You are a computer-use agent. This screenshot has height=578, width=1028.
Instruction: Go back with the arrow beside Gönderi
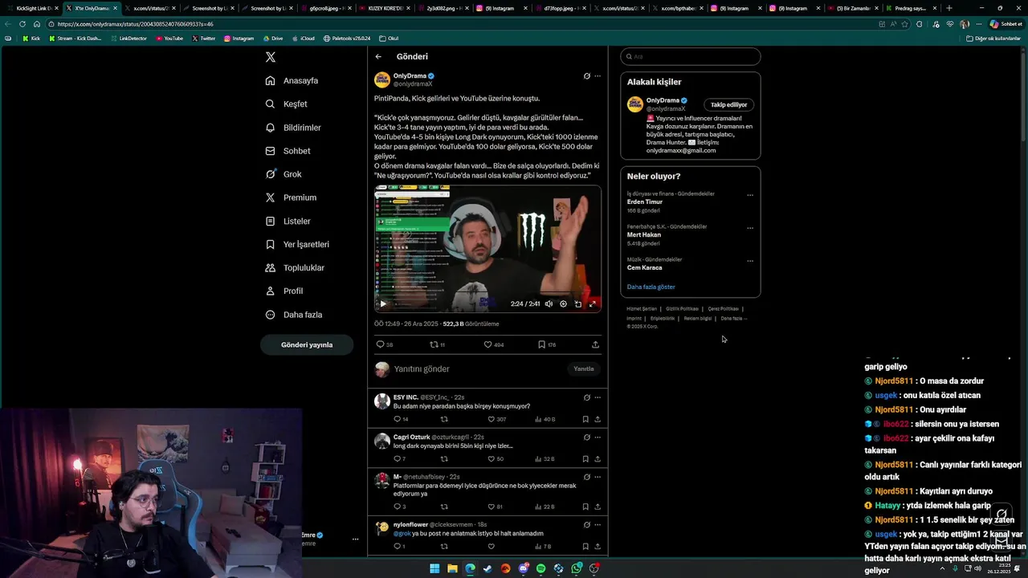(378, 56)
